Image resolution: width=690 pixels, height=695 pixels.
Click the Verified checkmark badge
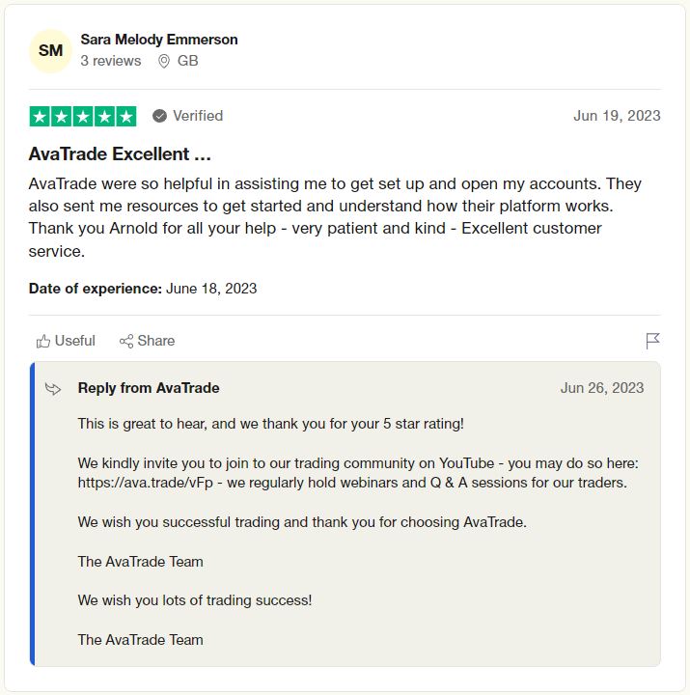point(159,116)
